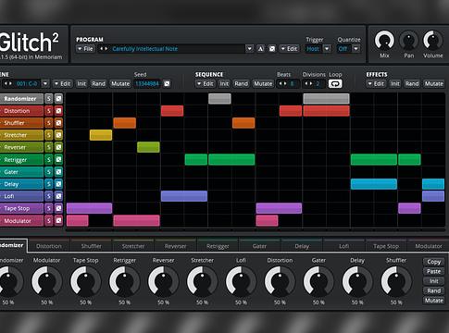Viewport: 449px width, 333px height.
Task: Solo the Shuffler lane
Action: pyautogui.click(x=49, y=123)
